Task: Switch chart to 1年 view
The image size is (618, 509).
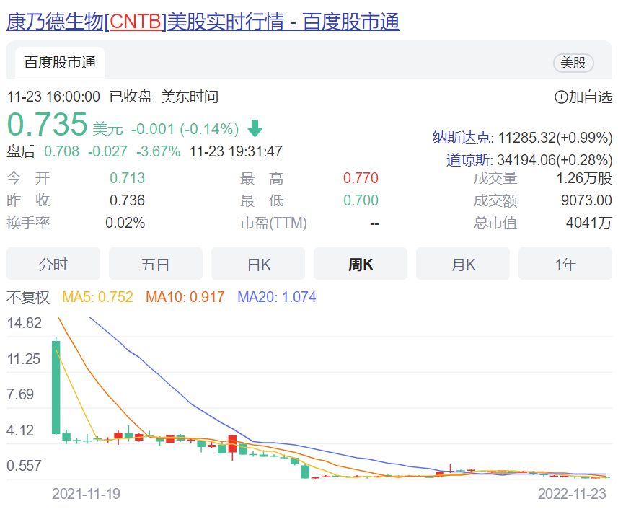Action: (x=565, y=264)
